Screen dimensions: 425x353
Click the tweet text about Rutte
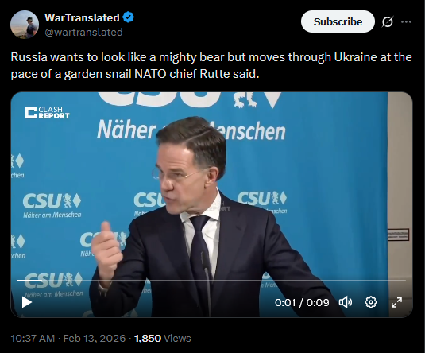211,65
